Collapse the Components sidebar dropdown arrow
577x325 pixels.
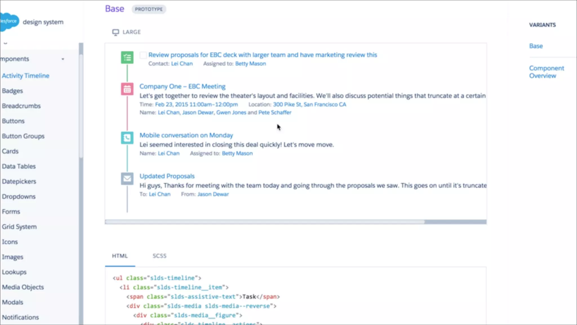(x=63, y=59)
